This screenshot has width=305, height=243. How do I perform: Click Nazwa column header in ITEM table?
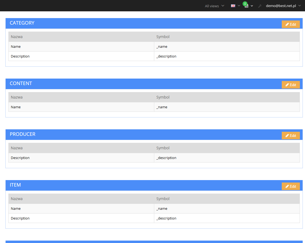pyautogui.click(x=81, y=199)
